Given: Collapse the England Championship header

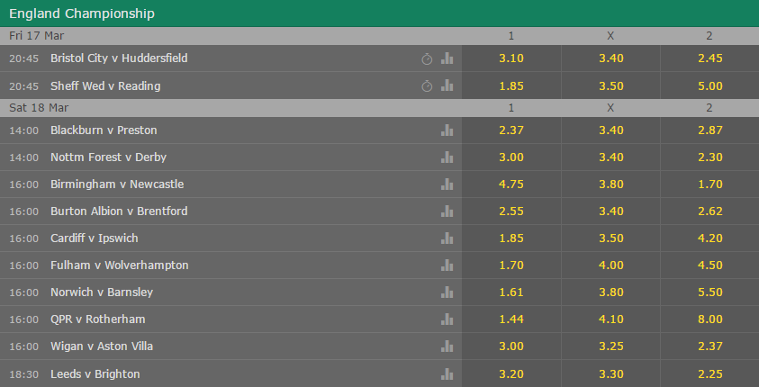Looking at the screenshot, I should point(380,13).
